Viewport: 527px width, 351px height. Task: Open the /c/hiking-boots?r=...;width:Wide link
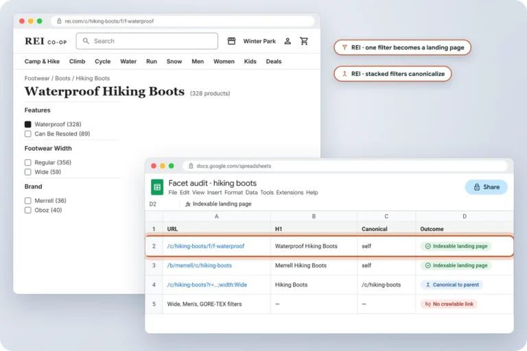pos(207,285)
